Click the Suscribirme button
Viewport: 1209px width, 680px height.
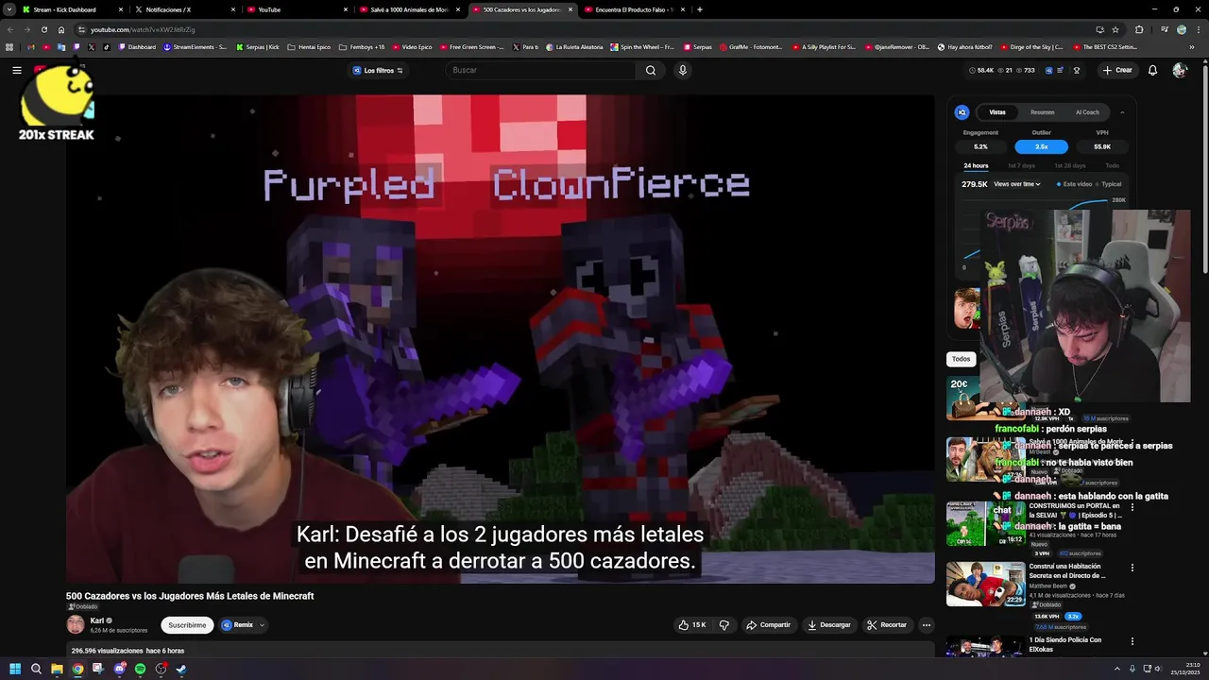click(187, 624)
